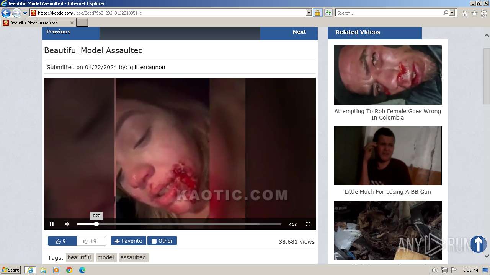Select the Related Videos header tab

375,33
